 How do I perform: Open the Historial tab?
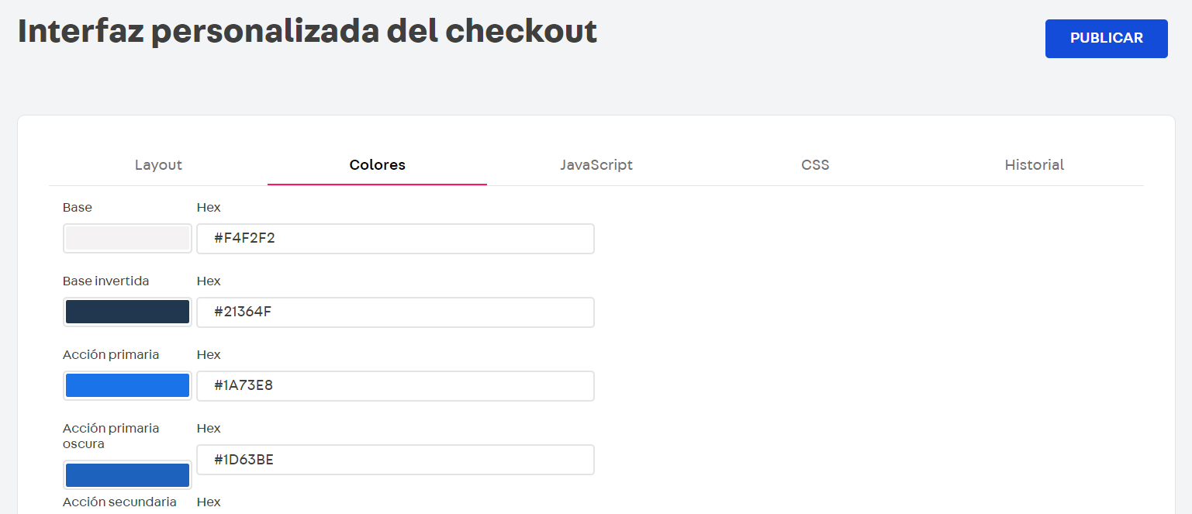(1034, 164)
